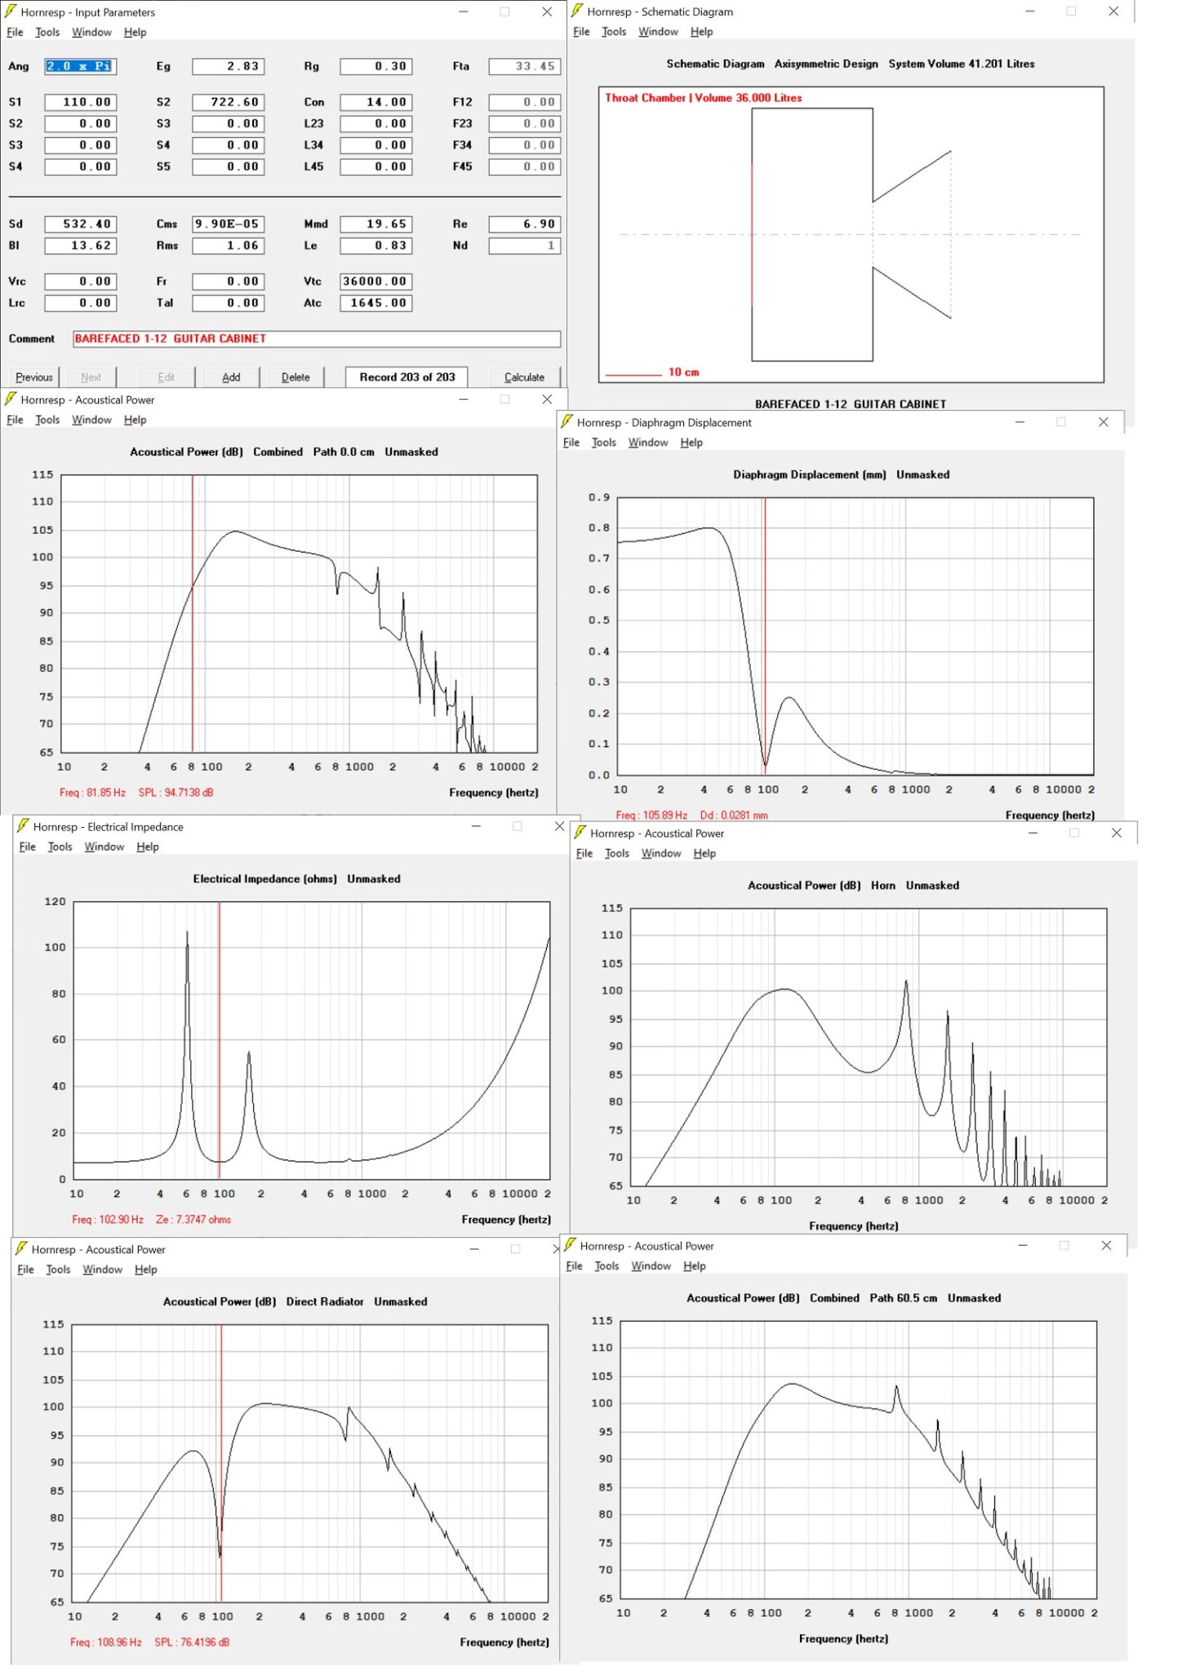Open File menu in Input Parameters window
The image size is (1191, 1672).
pyautogui.click(x=15, y=32)
